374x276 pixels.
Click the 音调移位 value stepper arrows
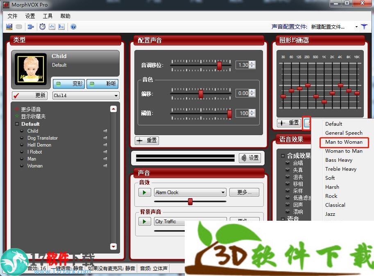pyautogui.click(x=252, y=65)
